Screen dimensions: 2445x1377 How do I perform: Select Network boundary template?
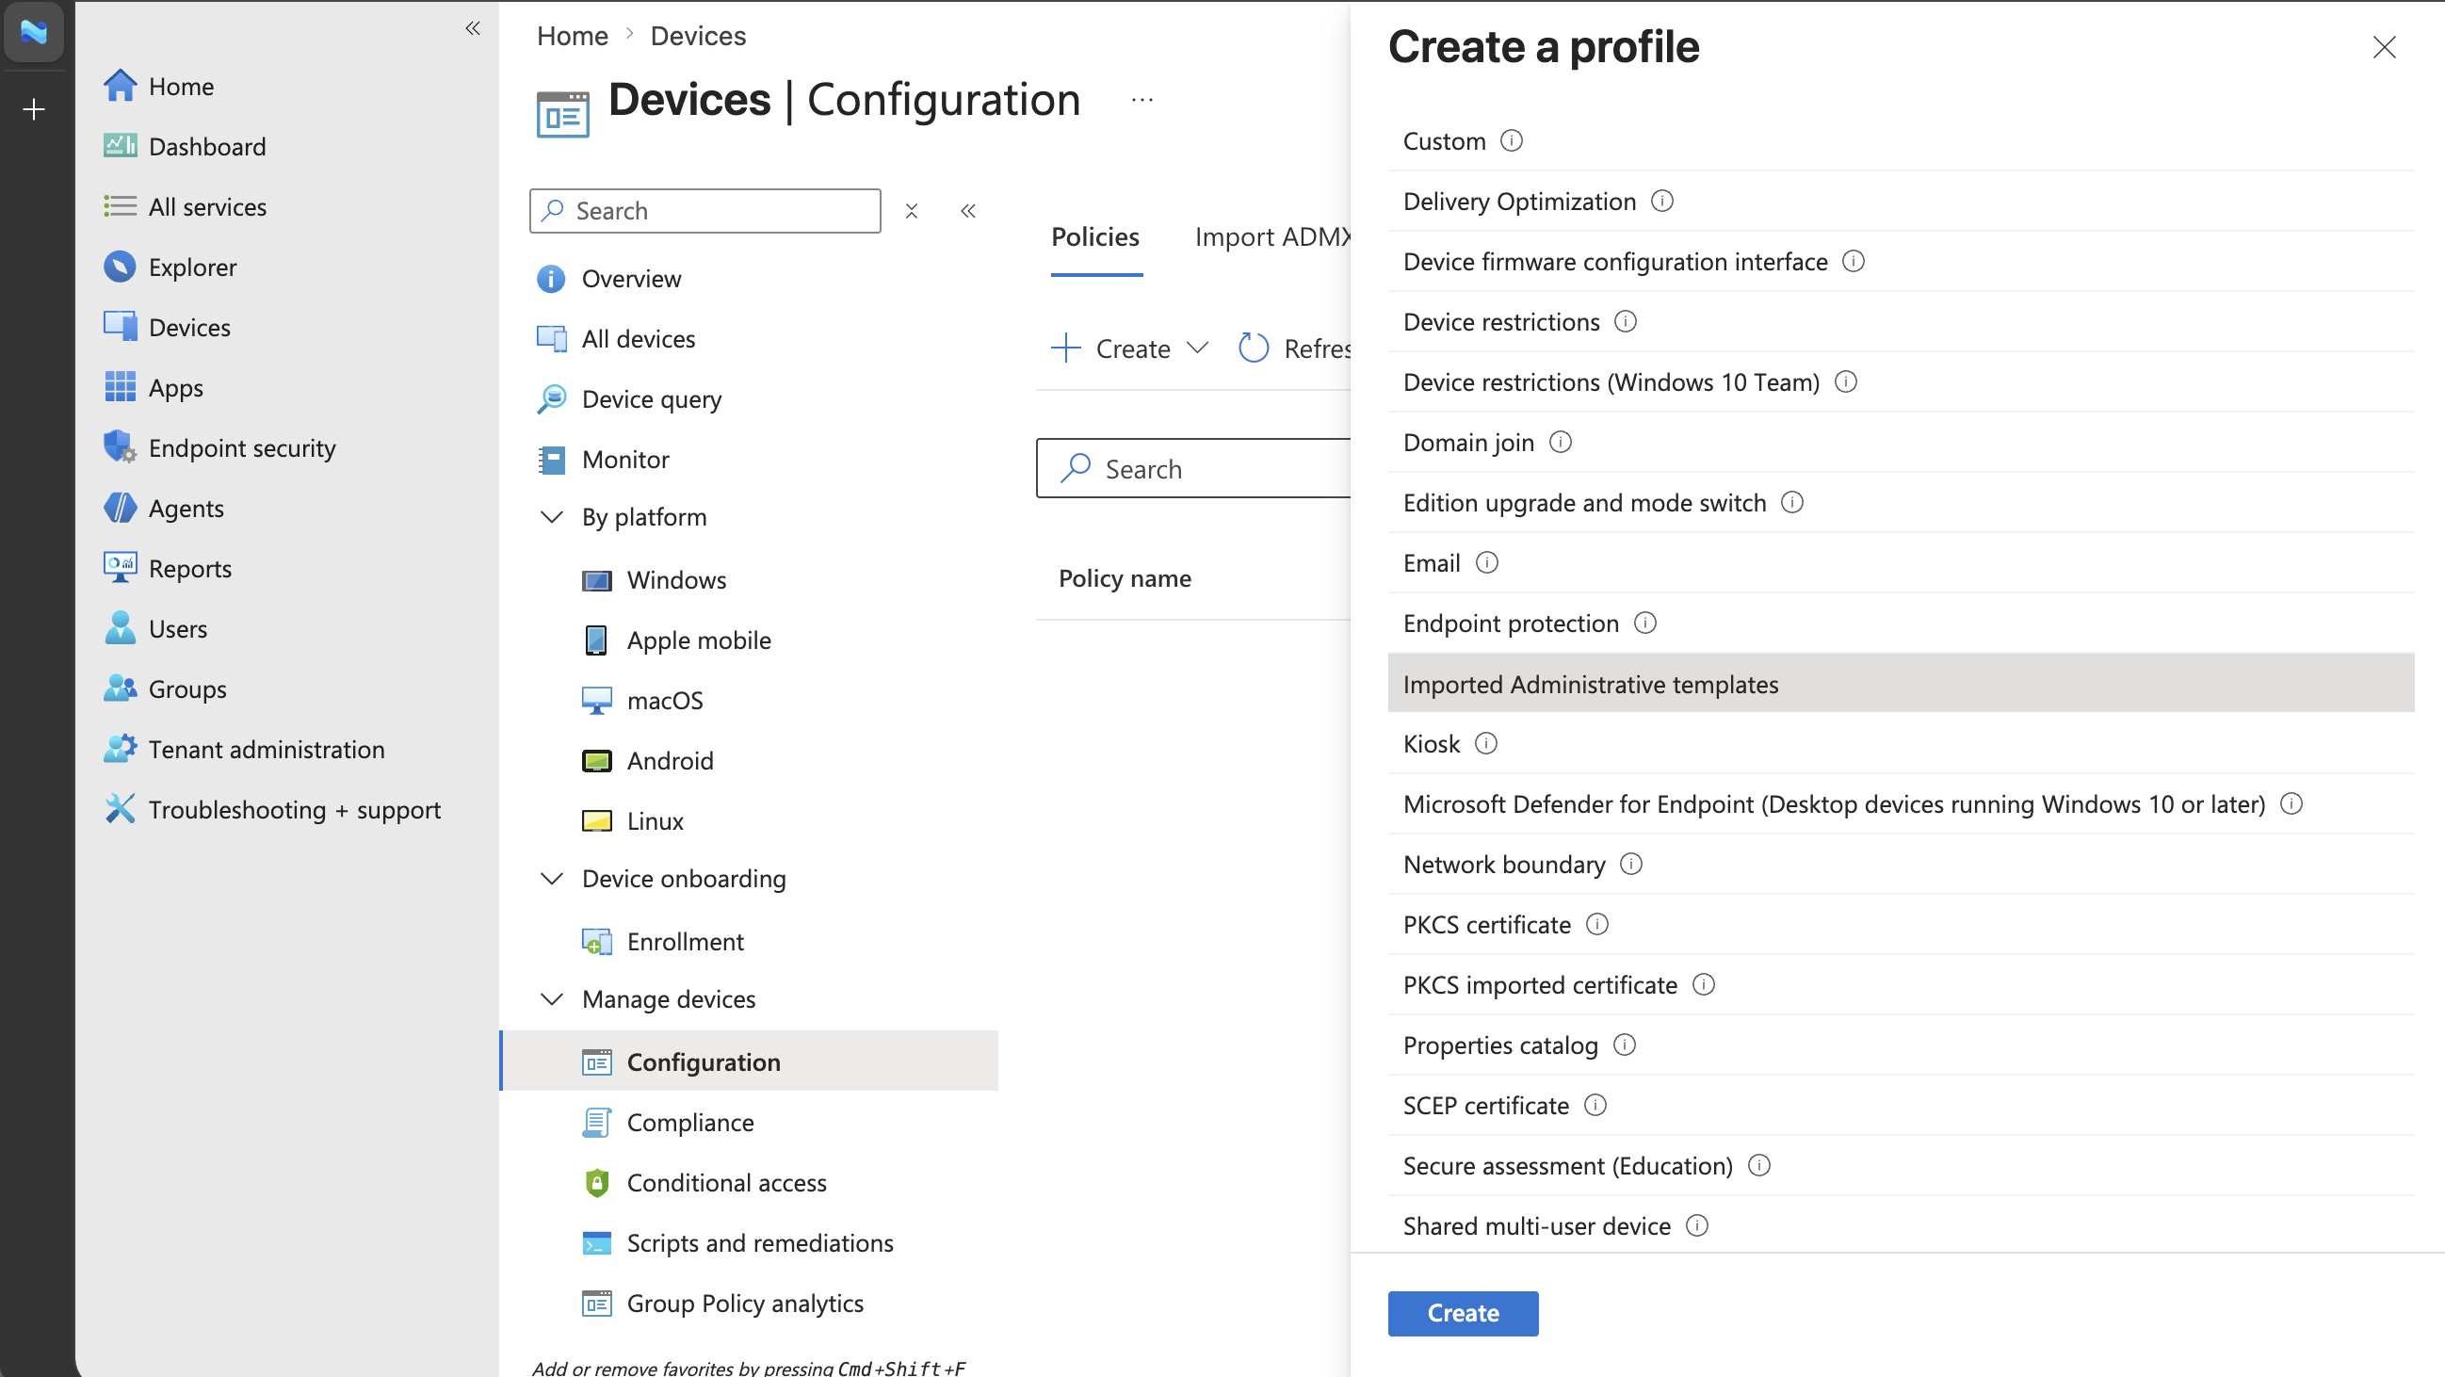point(1901,864)
